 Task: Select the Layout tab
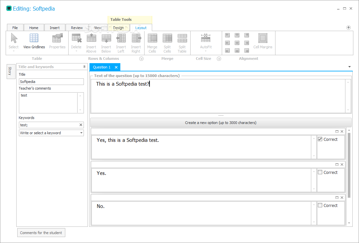[x=141, y=28]
